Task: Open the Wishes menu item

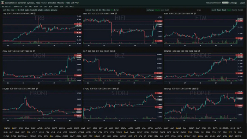Action: pyautogui.click(x=61, y=3)
